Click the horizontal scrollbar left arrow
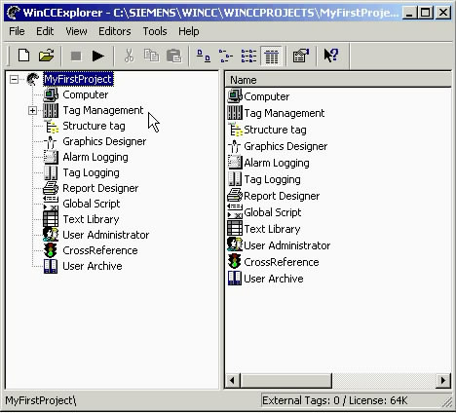 [x=233, y=380]
